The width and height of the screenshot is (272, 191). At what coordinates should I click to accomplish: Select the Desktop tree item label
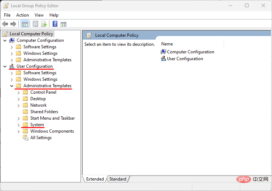(x=38, y=99)
